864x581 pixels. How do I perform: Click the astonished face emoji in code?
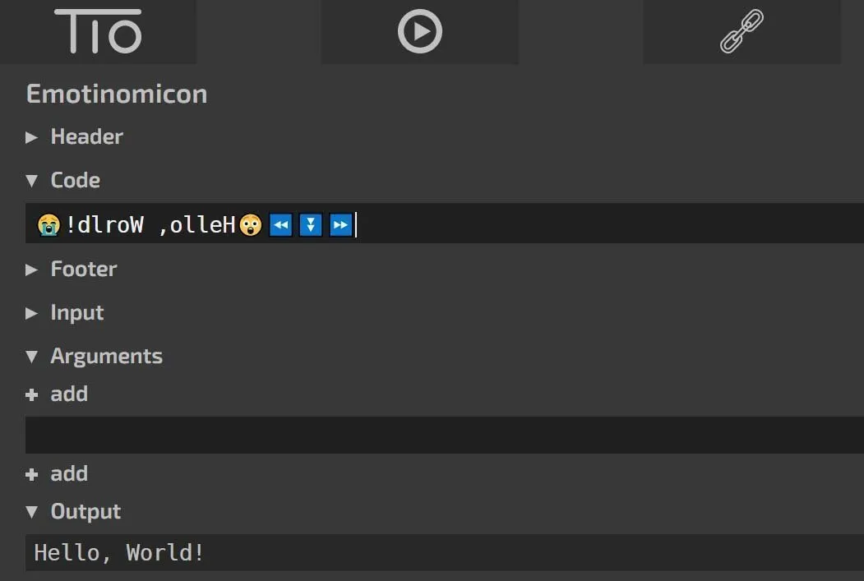[x=251, y=224]
